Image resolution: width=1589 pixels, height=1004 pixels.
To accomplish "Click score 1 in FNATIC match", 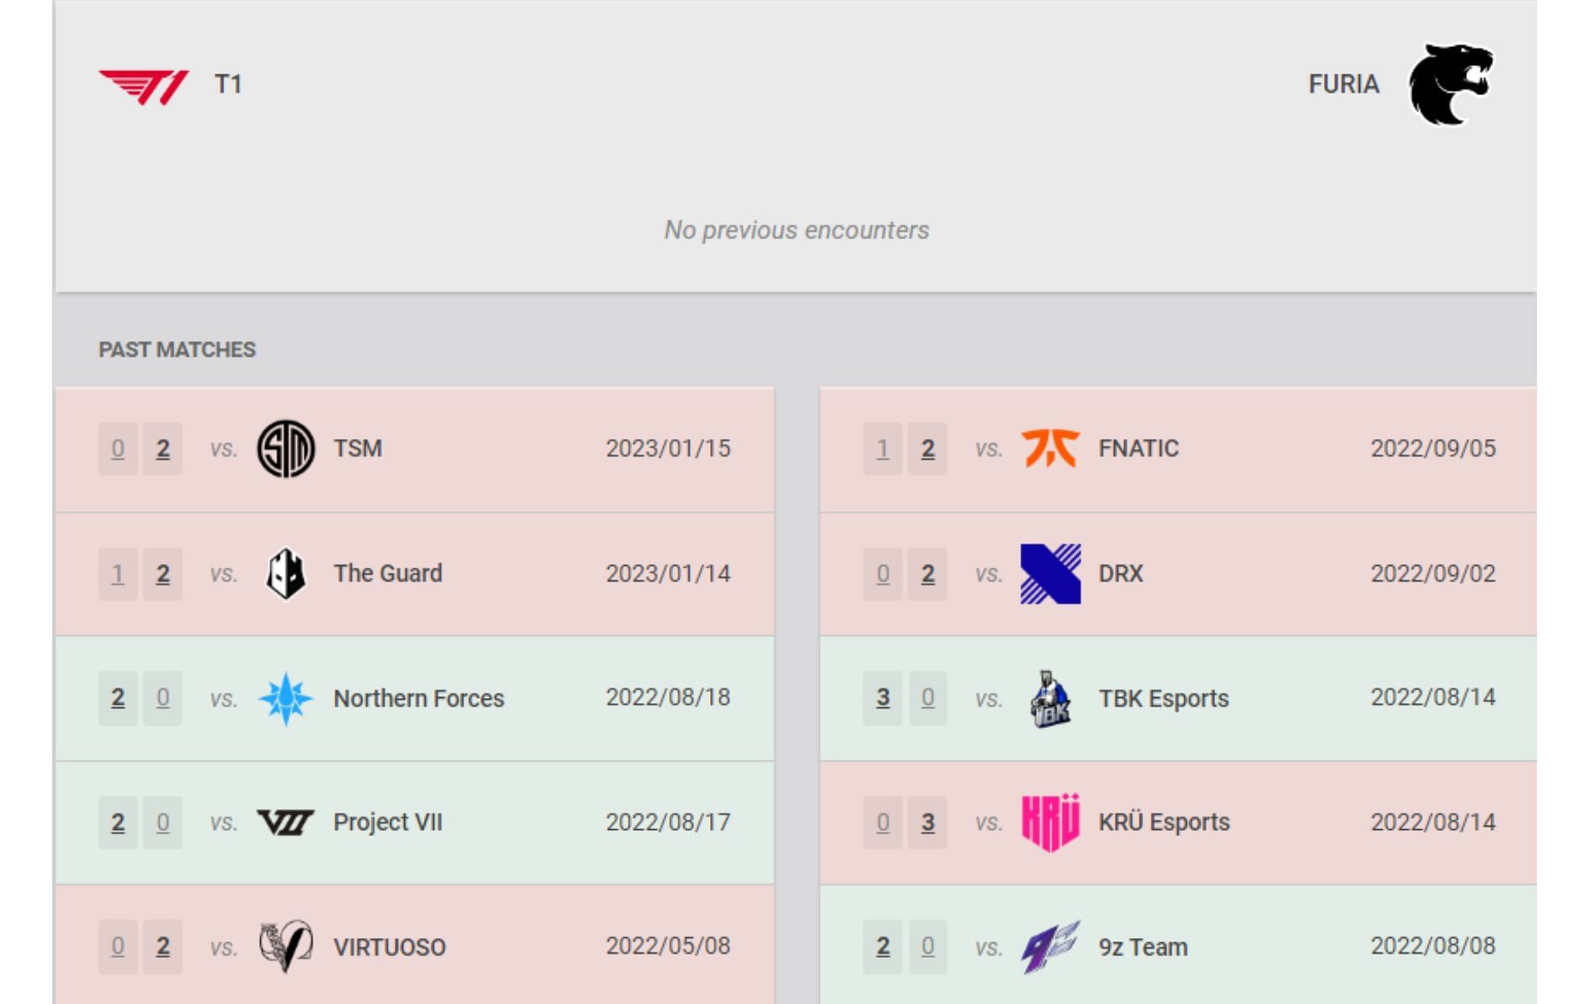I will pyautogui.click(x=883, y=449).
